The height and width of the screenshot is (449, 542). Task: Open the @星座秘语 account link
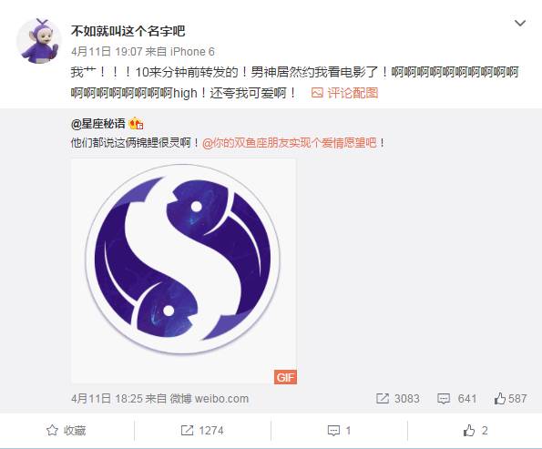click(98, 123)
